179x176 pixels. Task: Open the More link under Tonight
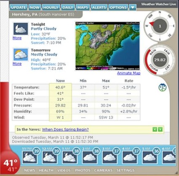tap(17, 38)
